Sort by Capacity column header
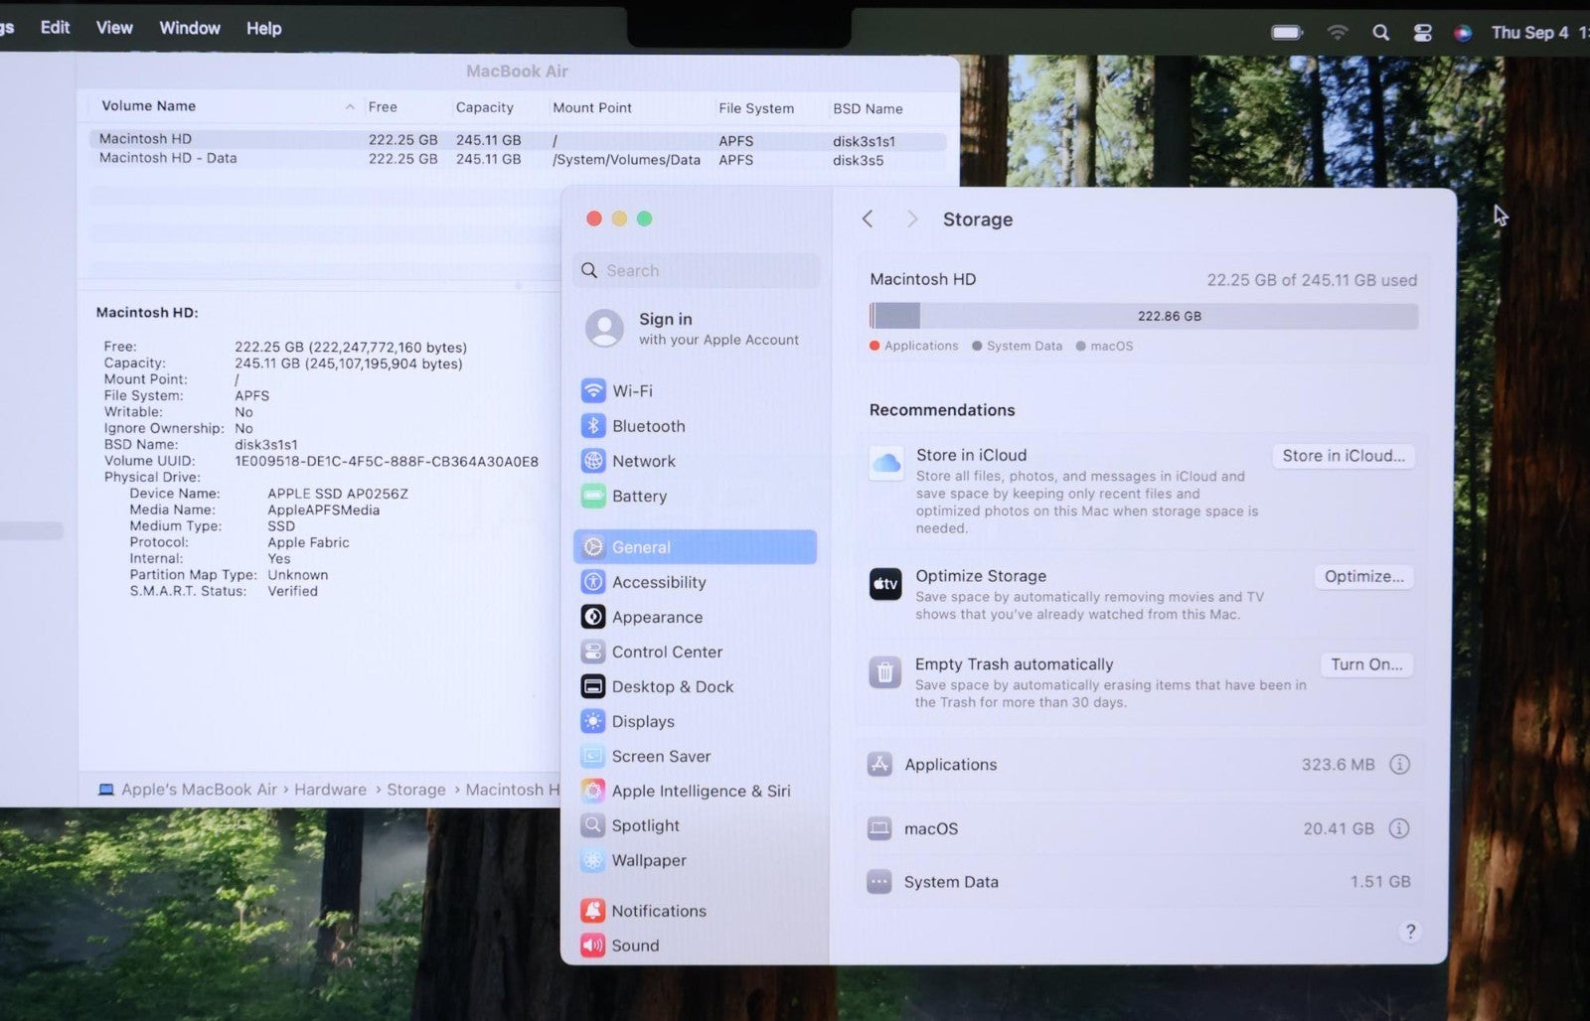1590x1021 pixels. click(485, 107)
